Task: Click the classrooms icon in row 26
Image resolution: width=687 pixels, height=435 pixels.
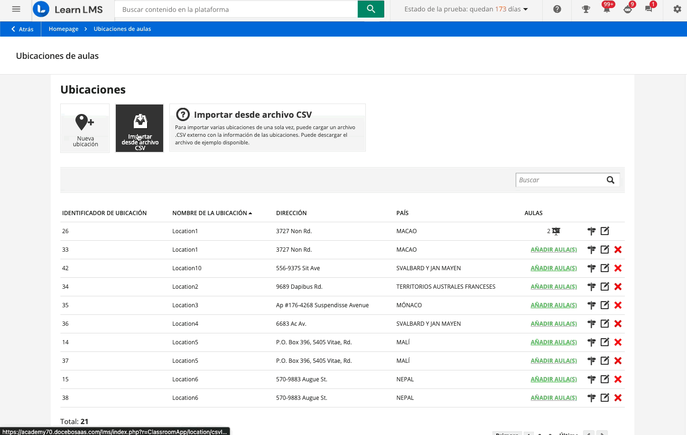Action: point(556,231)
